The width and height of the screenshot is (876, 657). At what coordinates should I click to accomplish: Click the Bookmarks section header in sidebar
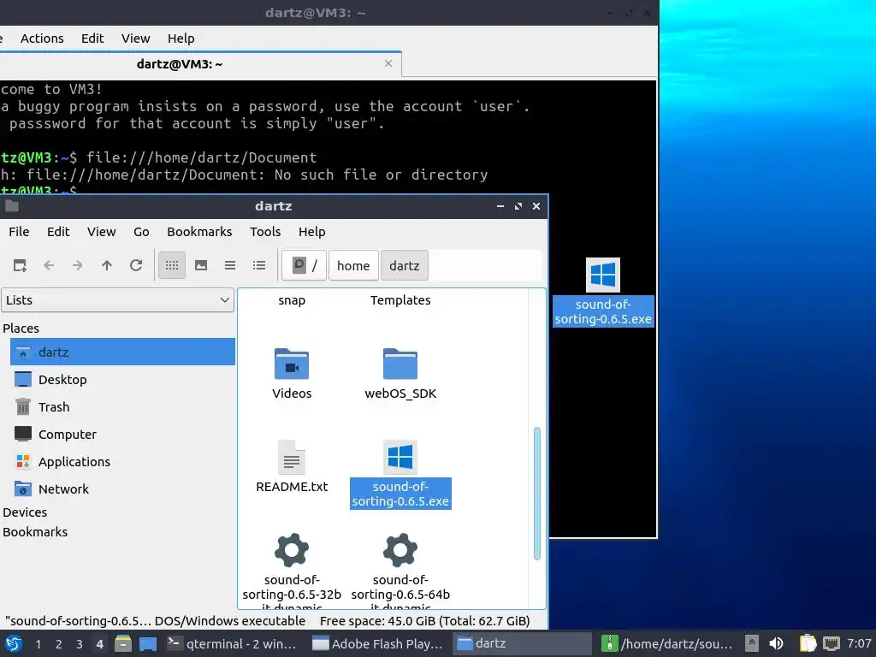click(x=35, y=532)
